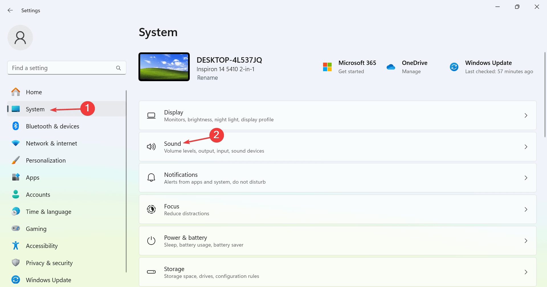Expand the Display settings chevron
This screenshot has height=287, width=547.
(526, 115)
